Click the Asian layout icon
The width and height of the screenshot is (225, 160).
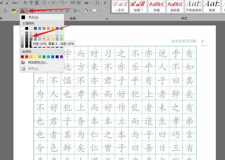tap(86, 2)
